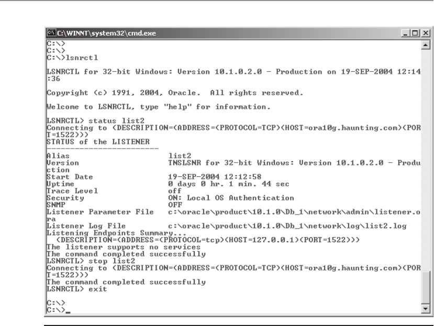The image size is (434, 326).
Task: Click the empty scrollbar track above thumb
Action: pos(426,161)
